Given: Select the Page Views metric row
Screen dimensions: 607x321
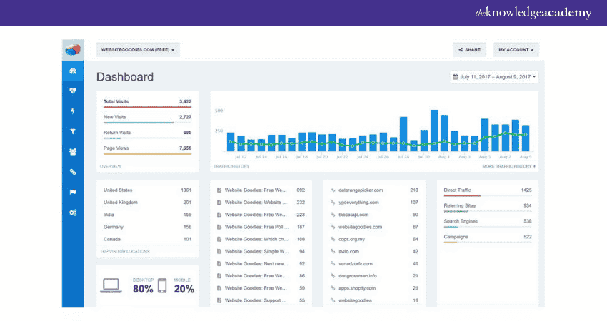Looking at the screenshot, I should [147, 148].
